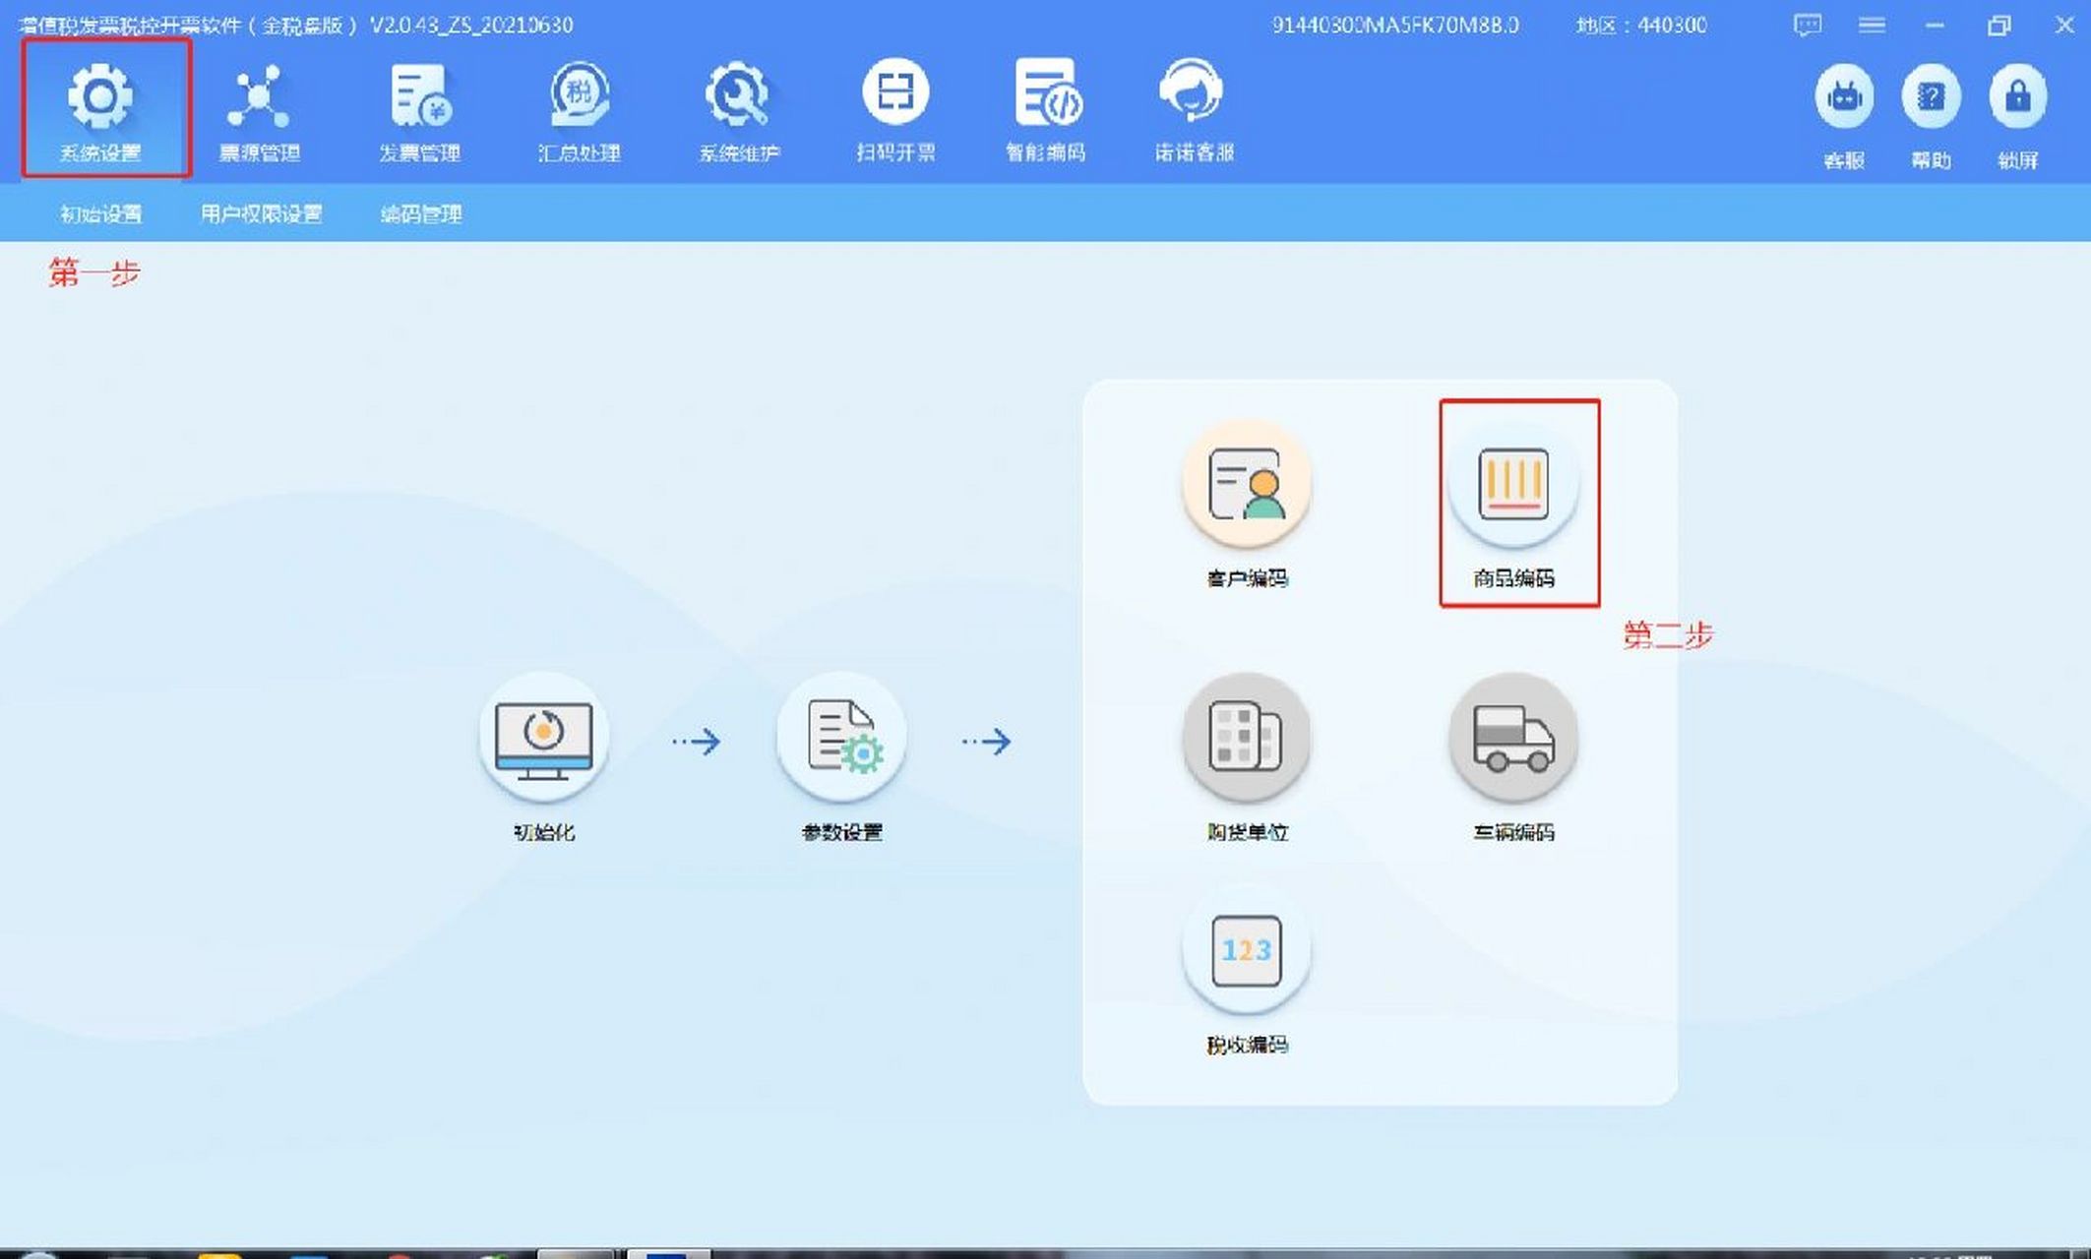The image size is (2091, 1259).
Task: Open 商品编码 barcode icon
Action: pyautogui.click(x=1513, y=484)
